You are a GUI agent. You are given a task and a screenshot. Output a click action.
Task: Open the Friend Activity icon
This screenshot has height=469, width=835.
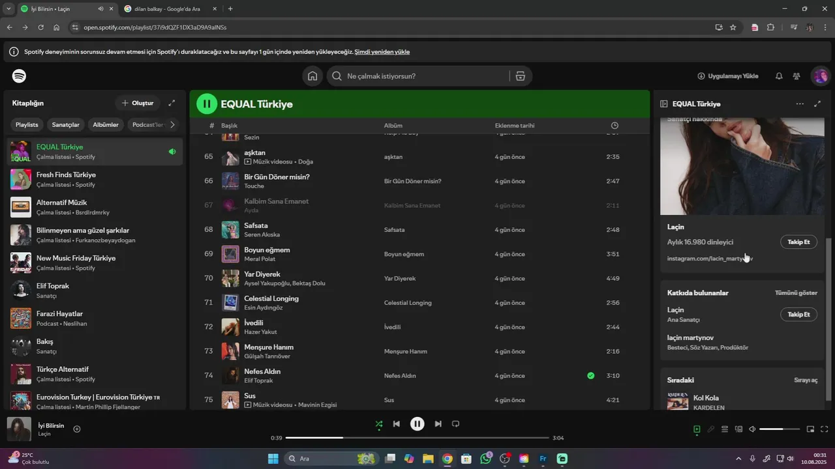[x=797, y=76]
